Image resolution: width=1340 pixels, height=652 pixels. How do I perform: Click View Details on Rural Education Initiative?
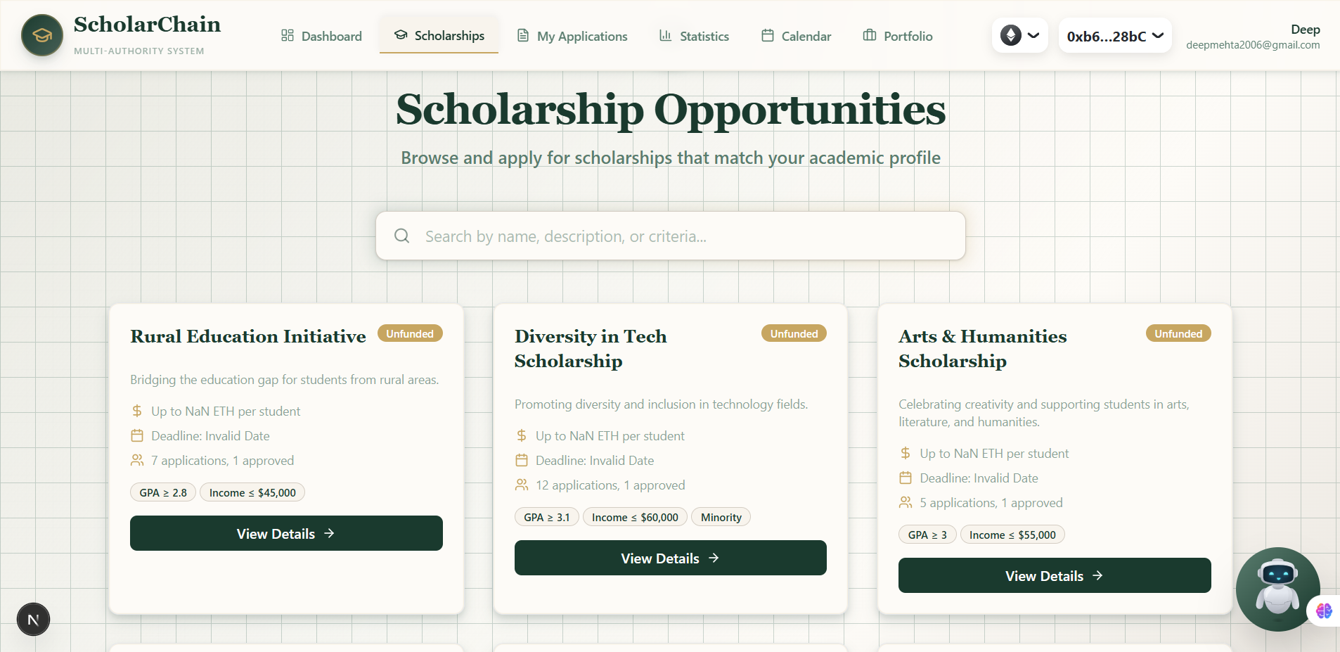click(x=286, y=533)
